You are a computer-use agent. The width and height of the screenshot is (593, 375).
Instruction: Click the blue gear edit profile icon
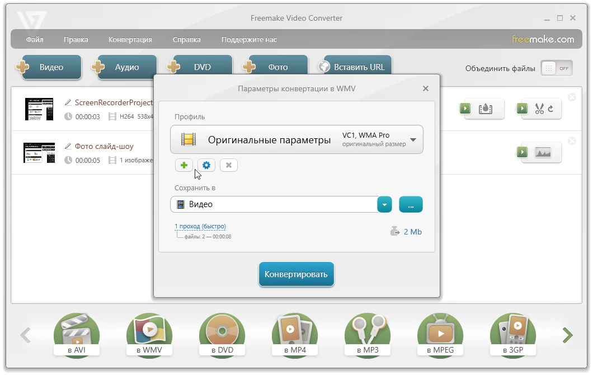pyautogui.click(x=206, y=165)
